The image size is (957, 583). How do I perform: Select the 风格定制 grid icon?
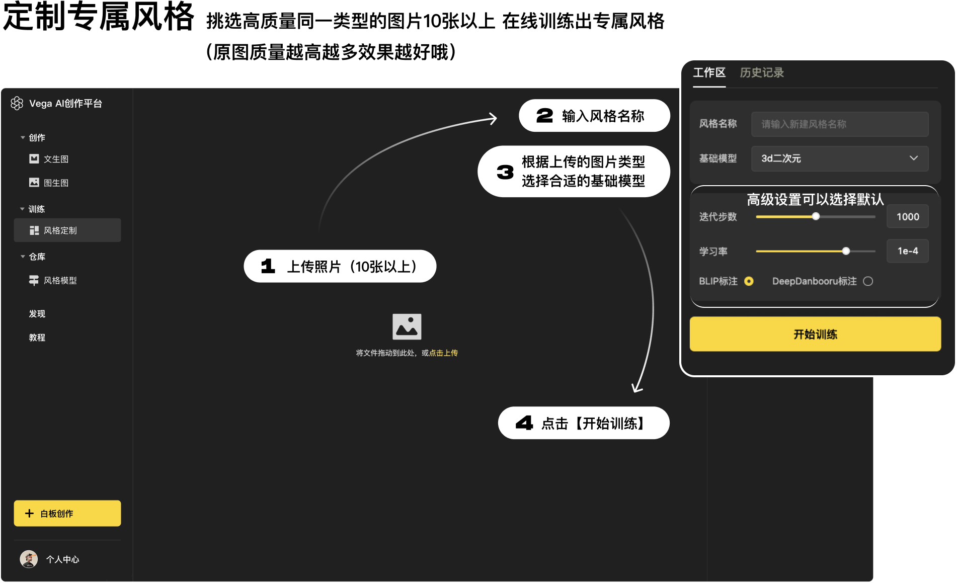pyautogui.click(x=34, y=230)
